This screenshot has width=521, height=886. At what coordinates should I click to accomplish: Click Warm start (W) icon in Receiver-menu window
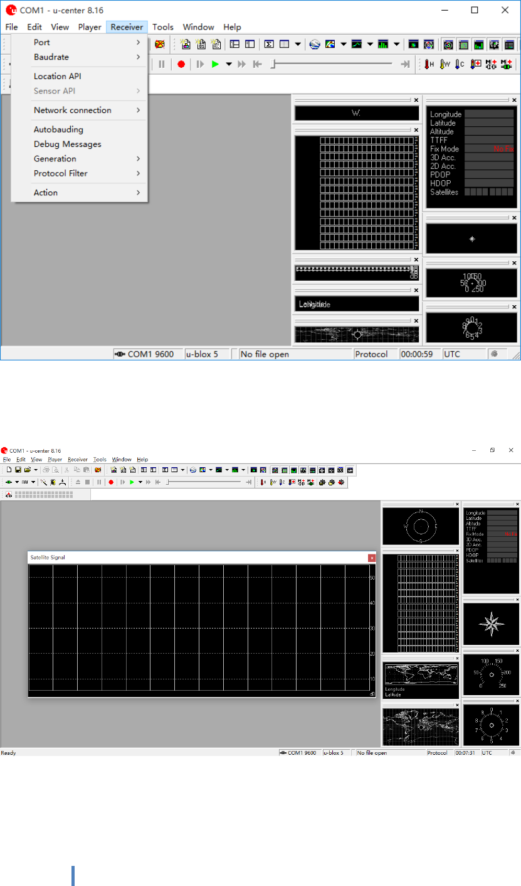pos(445,64)
